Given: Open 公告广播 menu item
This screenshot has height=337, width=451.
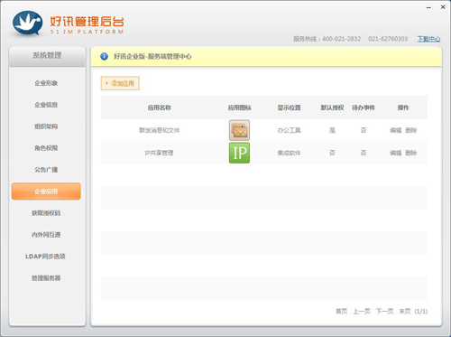Looking at the screenshot, I should tap(46, 170).
